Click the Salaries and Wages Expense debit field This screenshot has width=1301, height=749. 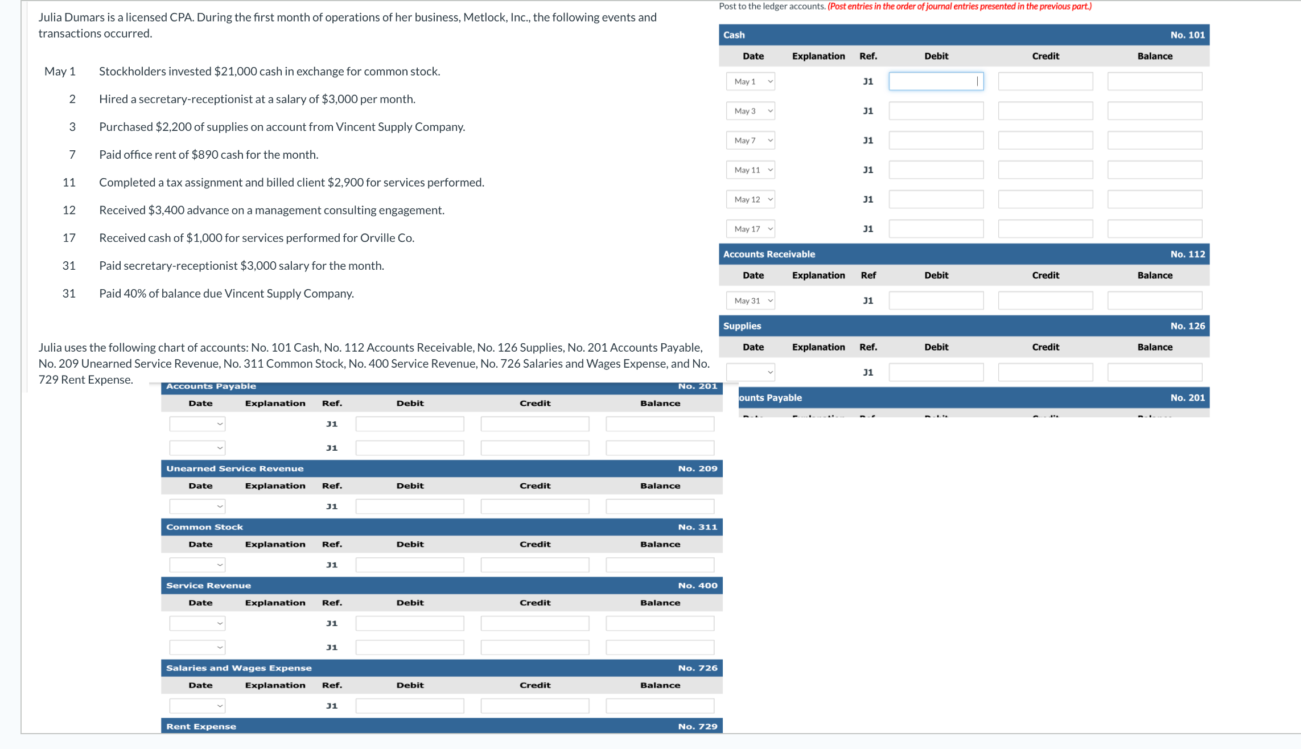coord(409,706)
